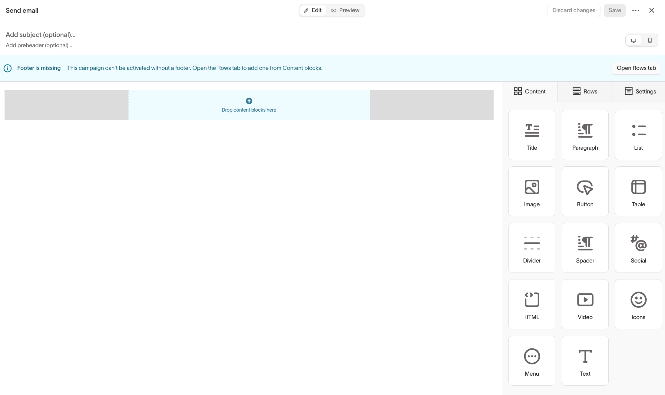Switch to Preview mode

click(345, 10)
